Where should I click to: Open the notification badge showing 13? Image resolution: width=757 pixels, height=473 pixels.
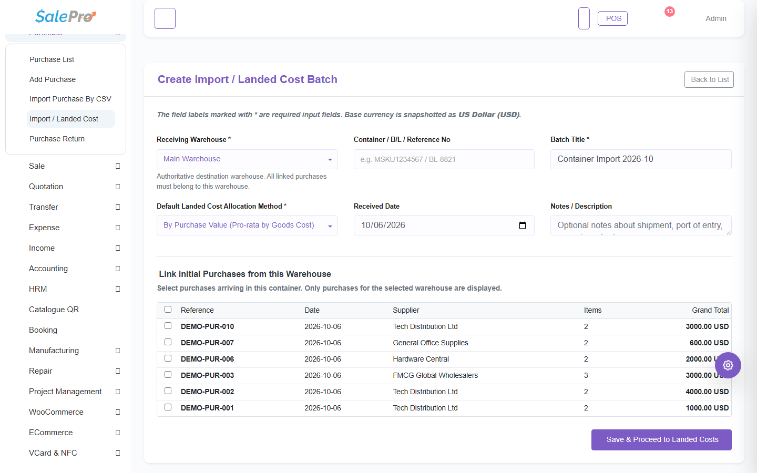pos(669,12)
